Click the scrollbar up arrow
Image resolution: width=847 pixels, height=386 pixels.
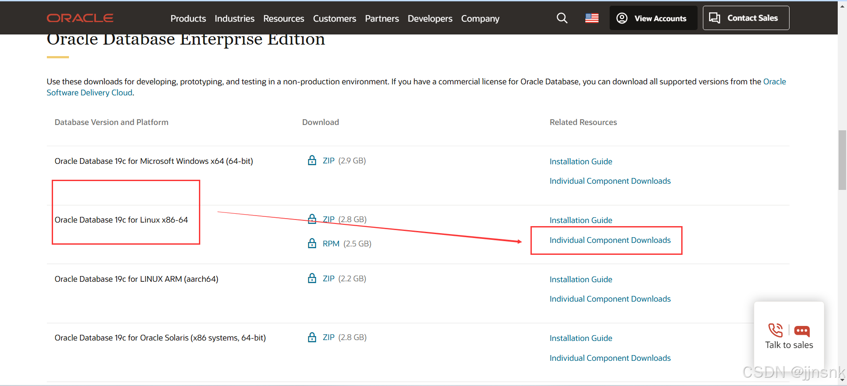pyautogui.click(x=842, y=6)
